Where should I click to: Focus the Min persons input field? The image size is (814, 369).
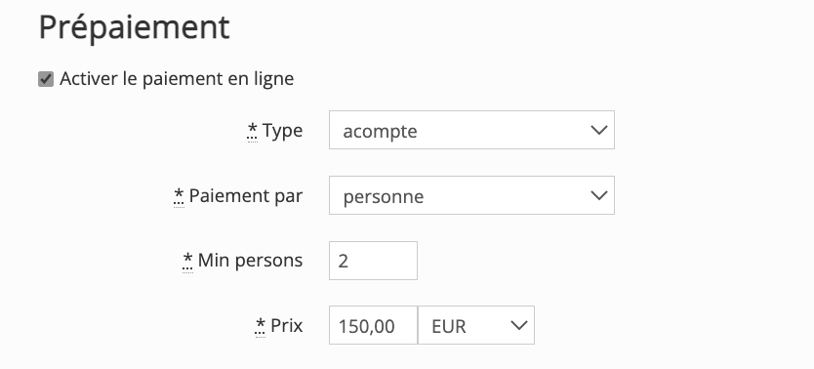373,261
